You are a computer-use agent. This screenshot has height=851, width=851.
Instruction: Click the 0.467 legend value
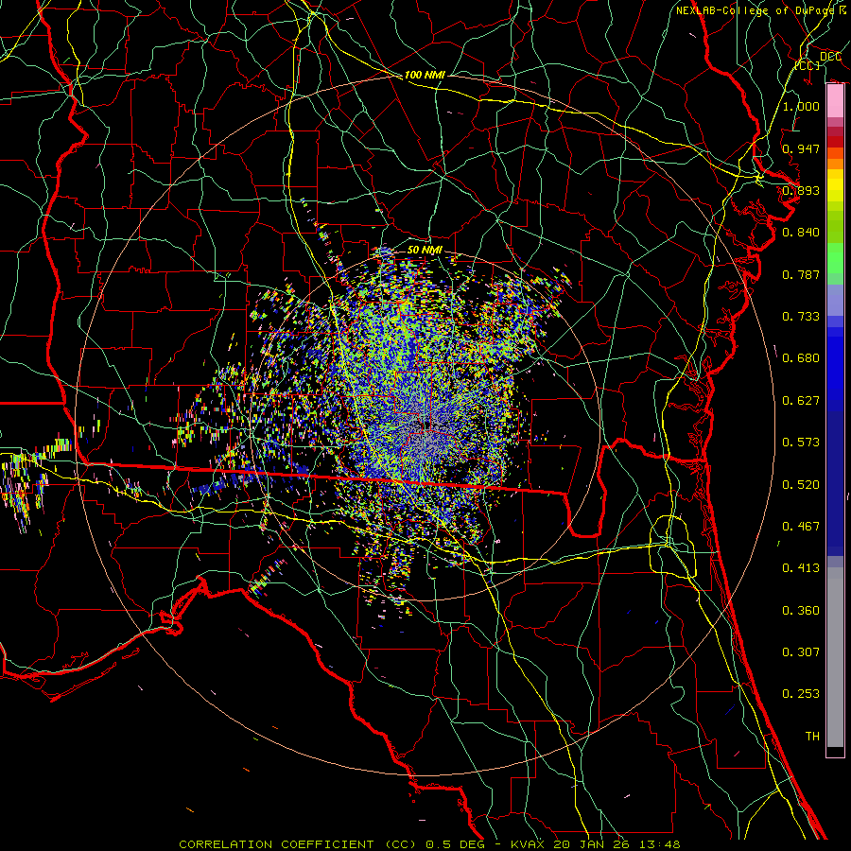[x=801, y=526]
